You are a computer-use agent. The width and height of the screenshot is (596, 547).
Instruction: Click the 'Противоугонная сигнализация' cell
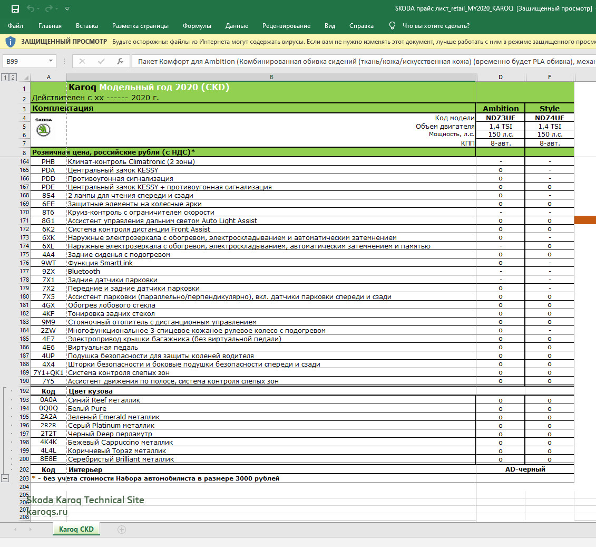271,178
